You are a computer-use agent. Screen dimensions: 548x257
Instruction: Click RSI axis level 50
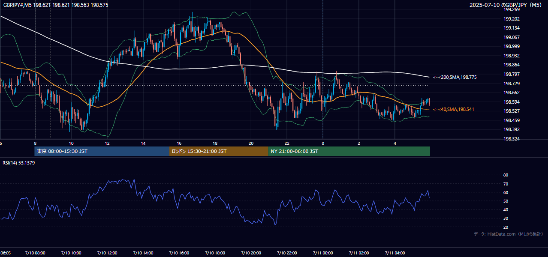pos(506,201)
